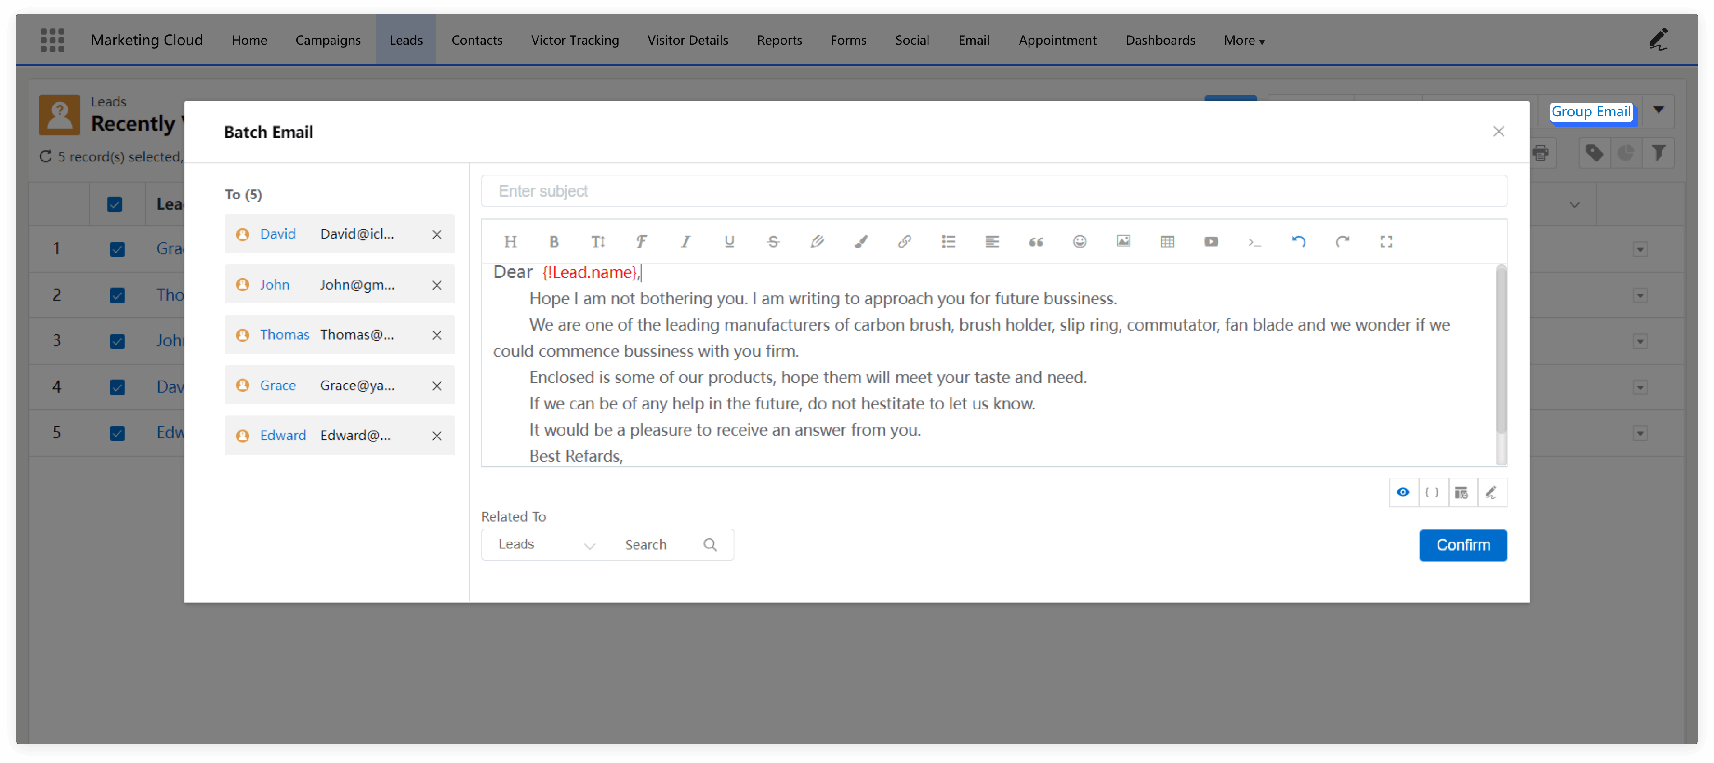Screen dimensions: 1714x763
Task: Remove Thomas from recipient list
Action: pyautogui.click(x=437, y=335)
